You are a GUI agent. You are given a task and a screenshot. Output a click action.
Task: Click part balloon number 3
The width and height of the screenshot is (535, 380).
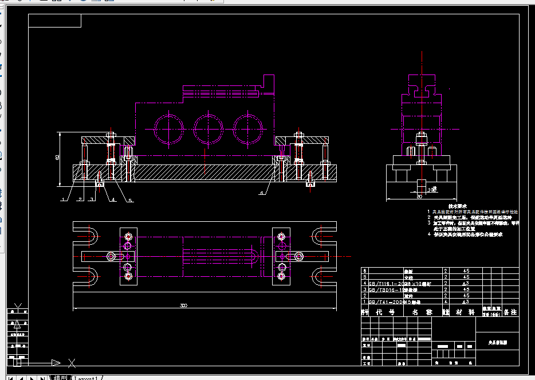(x=92, y=199)
